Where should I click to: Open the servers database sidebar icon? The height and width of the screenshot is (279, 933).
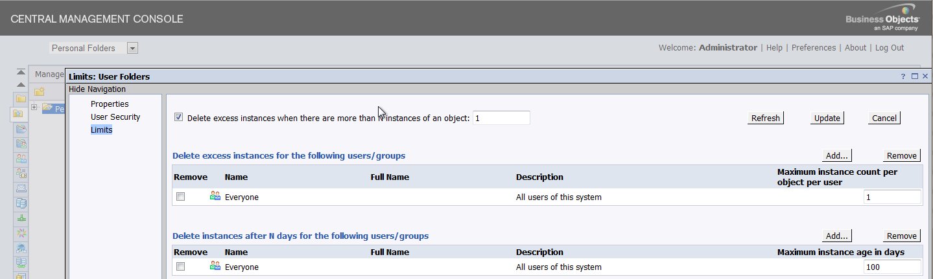click(x=21, y=203)
